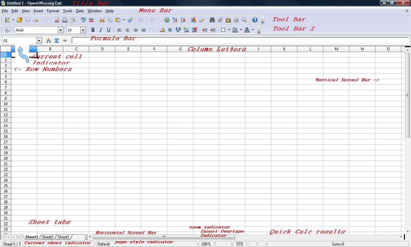Apply Font Color
411x247 pixels.
point(247,30)
